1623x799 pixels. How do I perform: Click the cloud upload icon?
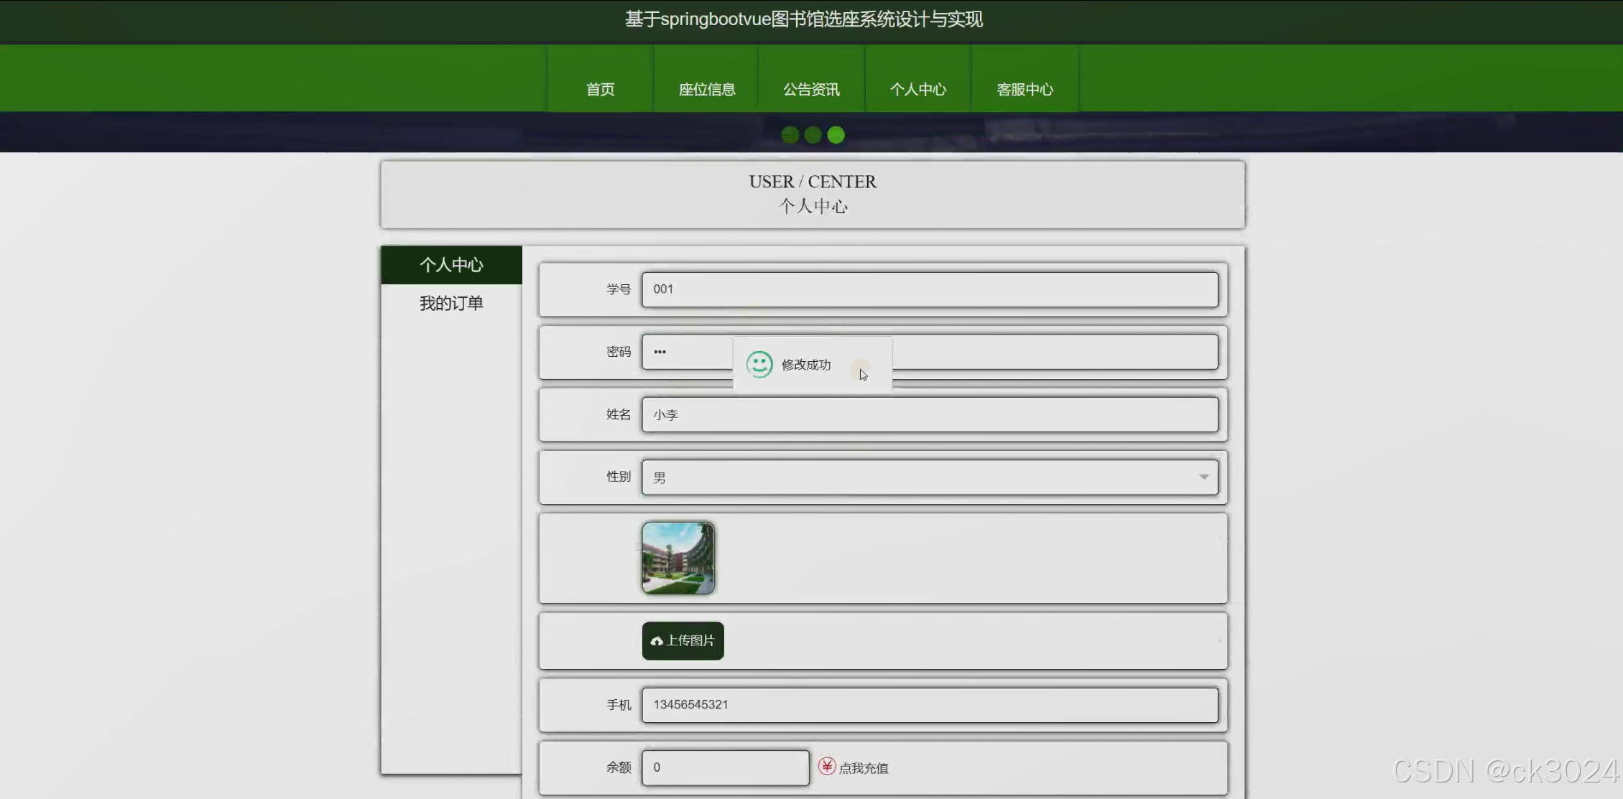point(657,641)
